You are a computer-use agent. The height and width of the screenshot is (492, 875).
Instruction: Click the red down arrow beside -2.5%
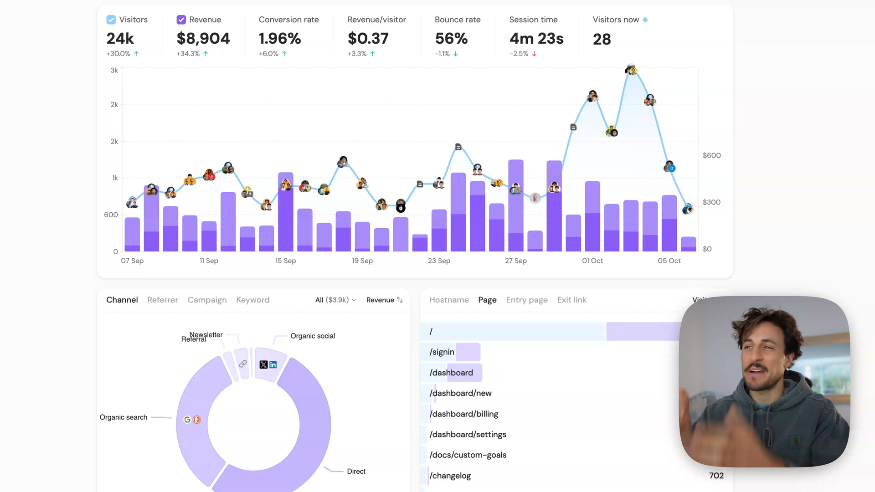tap(534, 53)
